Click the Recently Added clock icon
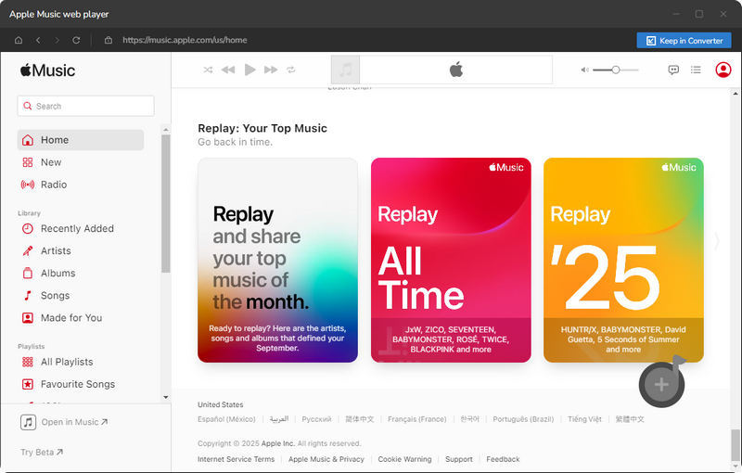This screenshot has width=742, height=473. (x=28, y=228)
